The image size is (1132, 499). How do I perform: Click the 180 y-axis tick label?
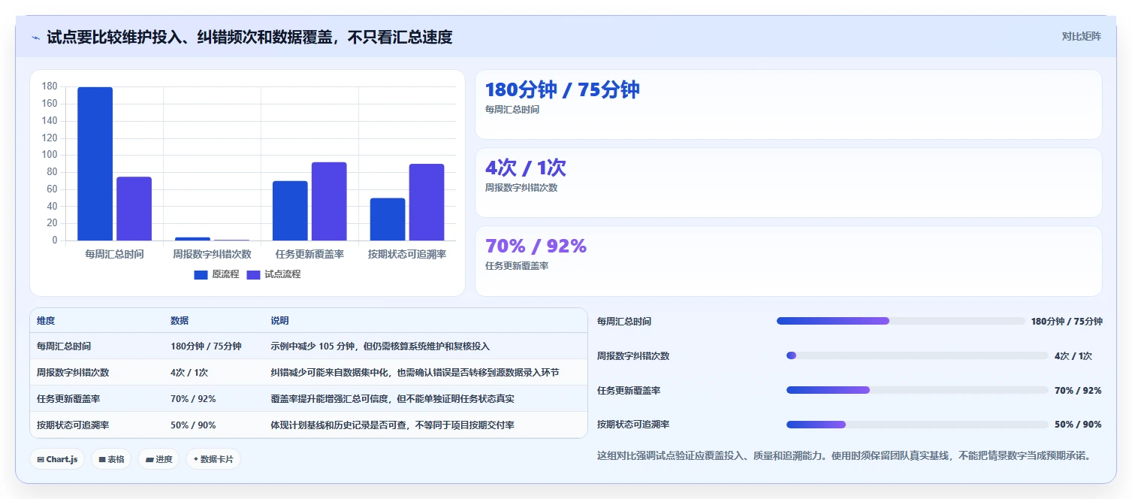pyautogui.click(x=50, y=86)
